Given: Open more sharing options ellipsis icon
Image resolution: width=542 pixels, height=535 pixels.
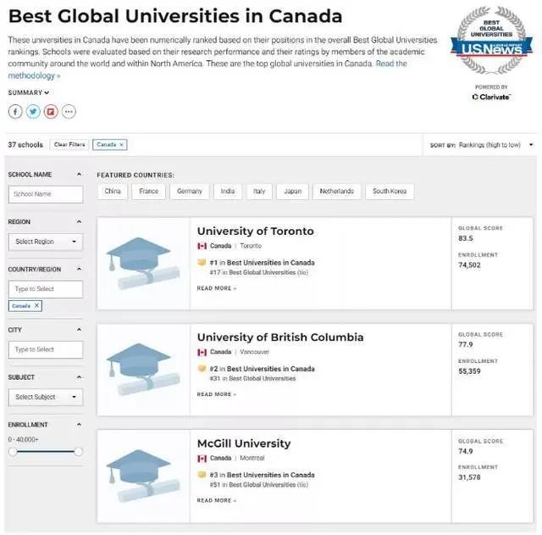Looking at the screenshot, I should click(69, 112).
